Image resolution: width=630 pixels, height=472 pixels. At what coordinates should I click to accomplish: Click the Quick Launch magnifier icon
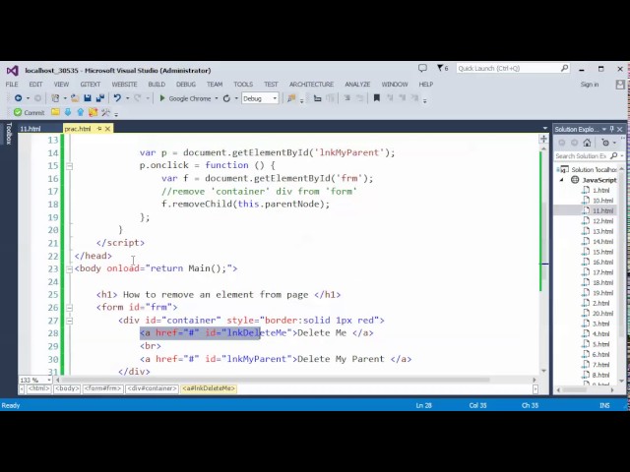pyautogui.click(x=564, y=68)
